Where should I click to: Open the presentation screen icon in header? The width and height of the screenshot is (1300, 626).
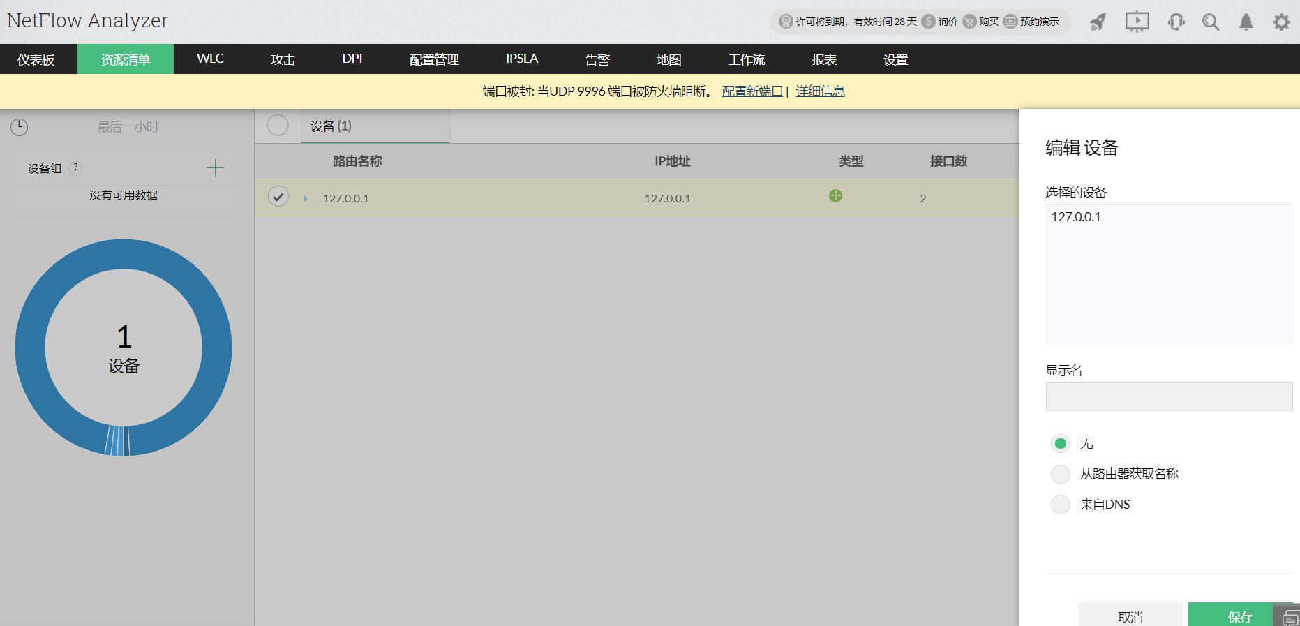(1137, 22)
